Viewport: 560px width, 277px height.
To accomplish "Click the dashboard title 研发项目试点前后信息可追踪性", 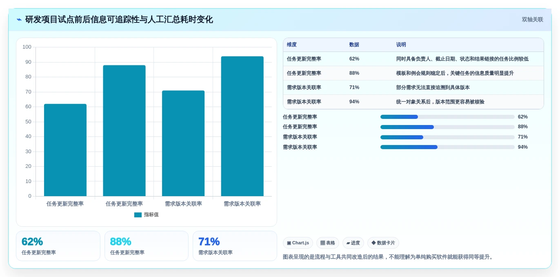I will point(119,20).
